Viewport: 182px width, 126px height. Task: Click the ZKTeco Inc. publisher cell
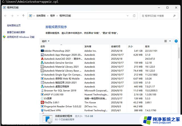(x=91, y=106)
